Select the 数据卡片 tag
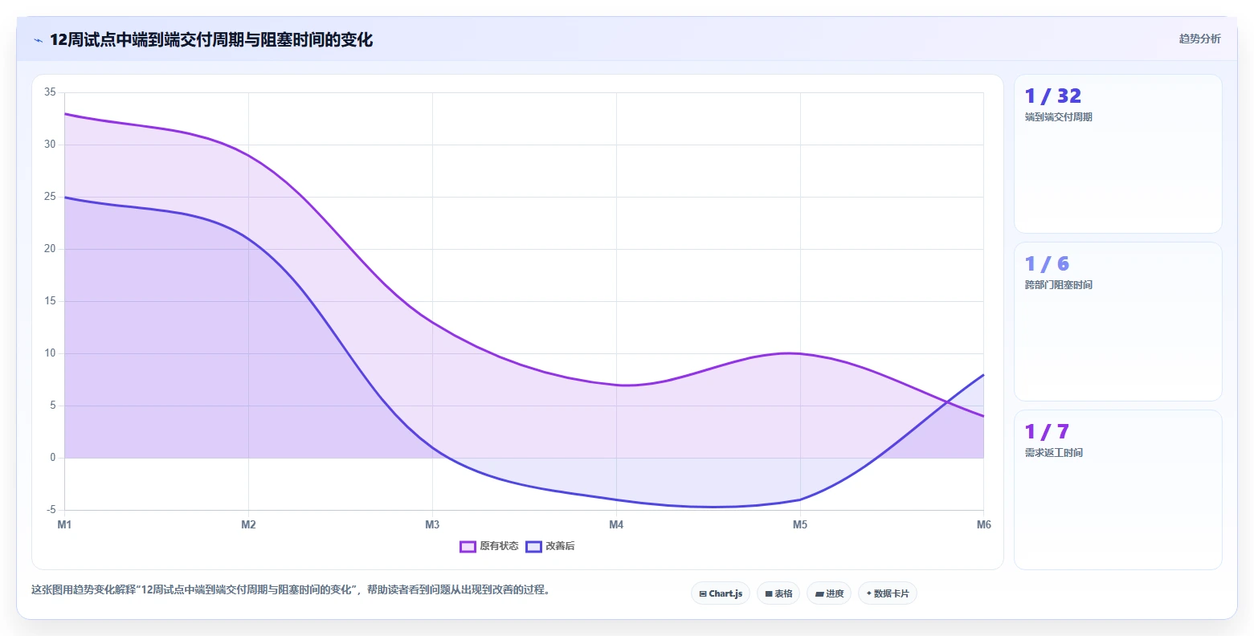1254x636 pixels. coord(888,593)
